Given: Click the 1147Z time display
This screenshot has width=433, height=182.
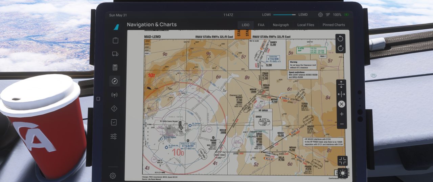Looking at the screenshot, I should [x=228, y=15].
